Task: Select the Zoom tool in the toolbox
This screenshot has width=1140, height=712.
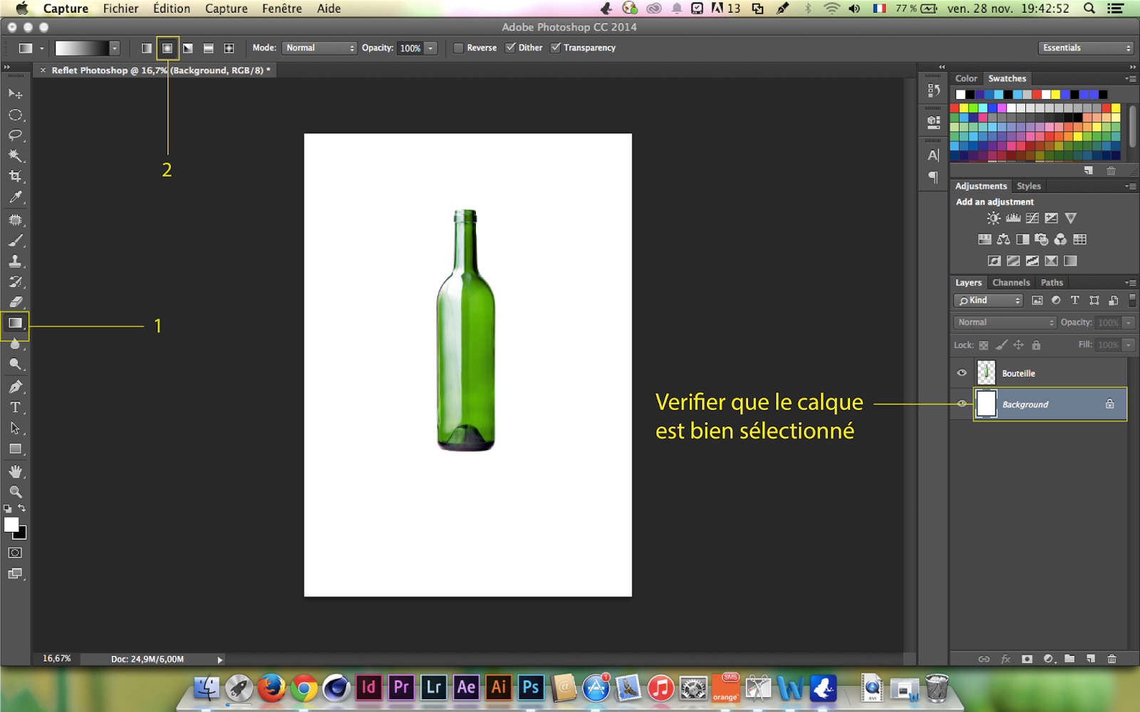Action: point(15,492)
